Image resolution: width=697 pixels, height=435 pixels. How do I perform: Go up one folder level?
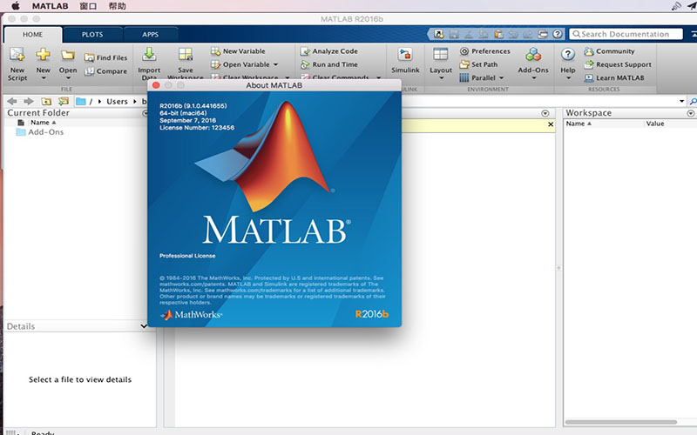point(46,101)
